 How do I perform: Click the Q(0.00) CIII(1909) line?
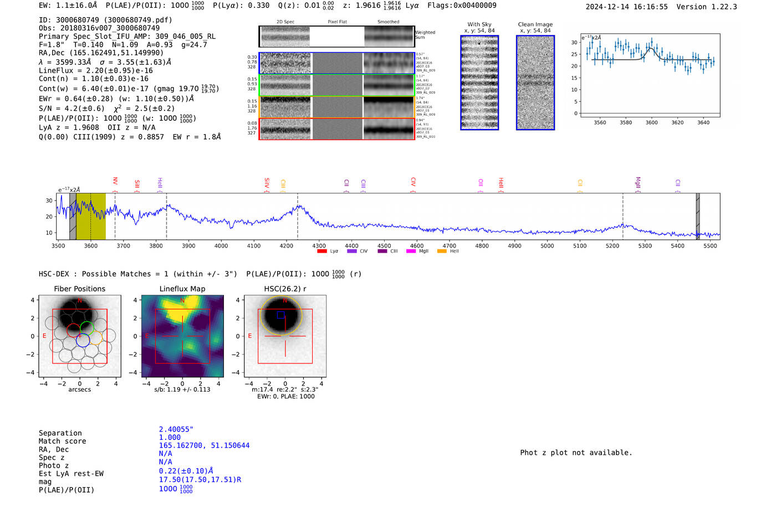pos(130,137)
